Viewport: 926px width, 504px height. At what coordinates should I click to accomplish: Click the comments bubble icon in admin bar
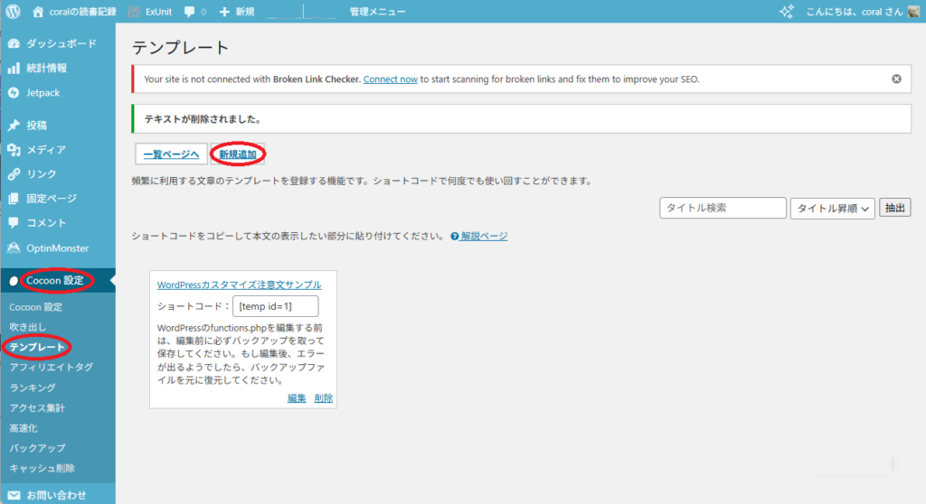coord(189,12)
